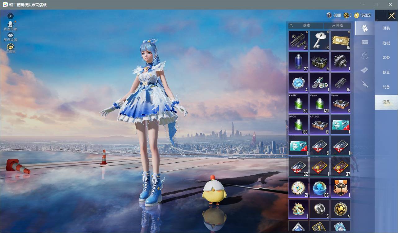Open the card sub-category icon
This screenshot has width=398, height=233.
coord(365,28)
